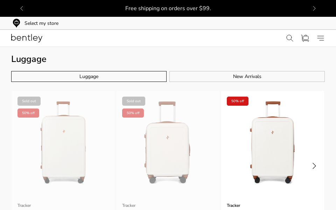Click Sold out badge on second product

134,101
